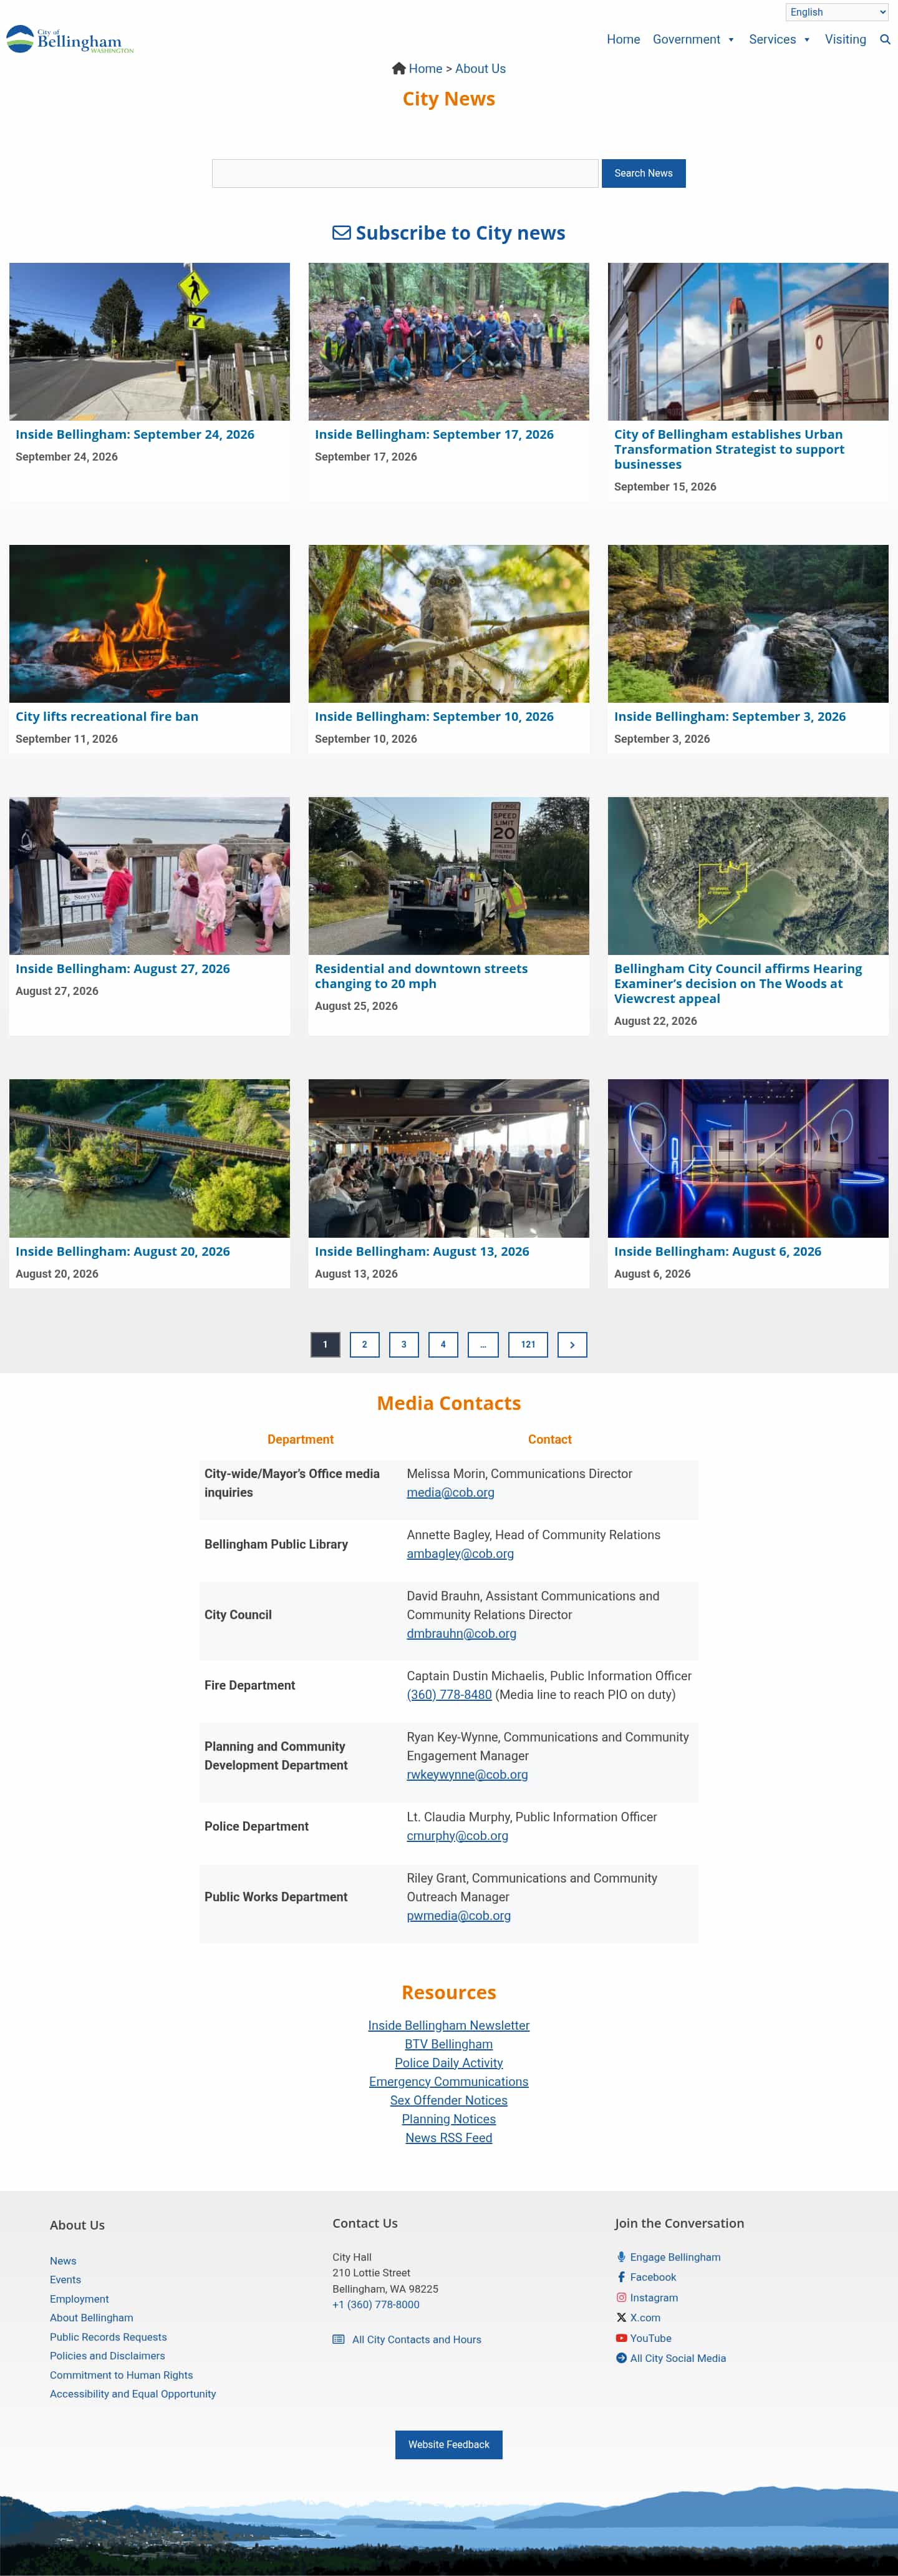The width and height of the screenshot is (898, 2576).
Task: Jump to last page 121
Action: tap(528, 1345)
